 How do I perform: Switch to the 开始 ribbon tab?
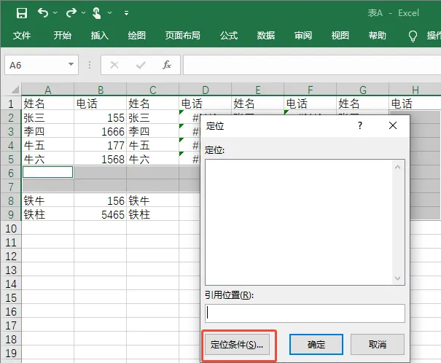pos(63,36)
